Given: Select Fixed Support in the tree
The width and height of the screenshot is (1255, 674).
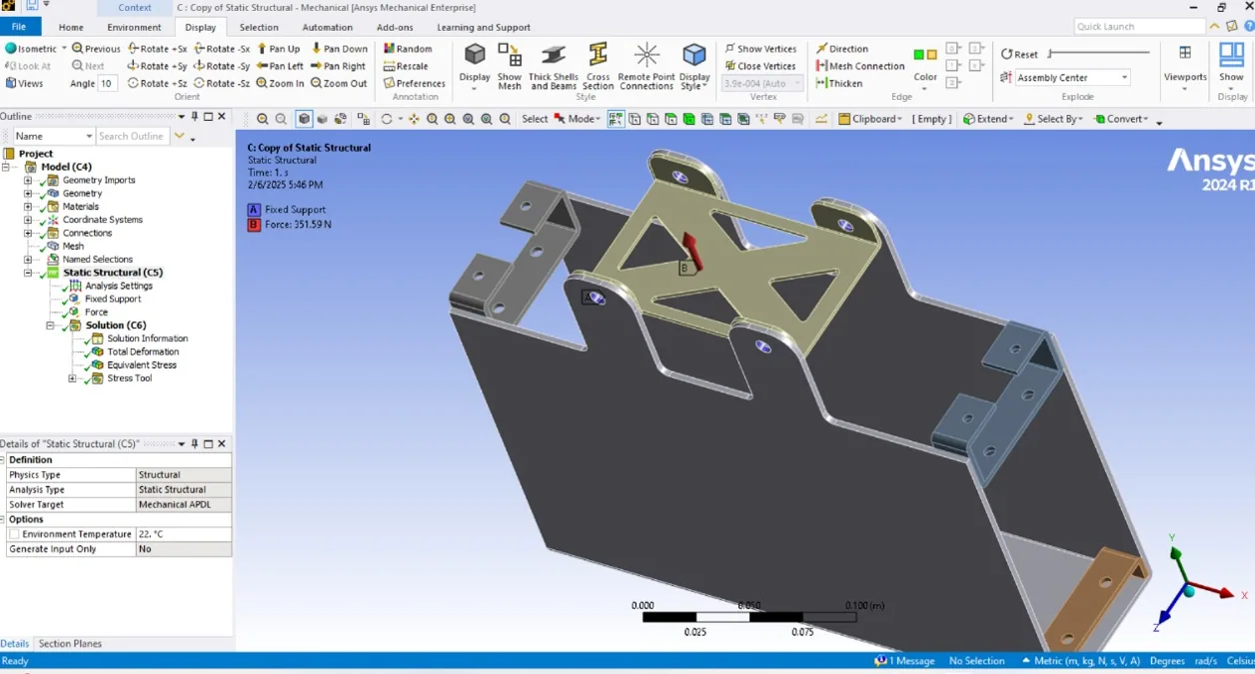Looking at the screenshot, I should coord(113,299).
